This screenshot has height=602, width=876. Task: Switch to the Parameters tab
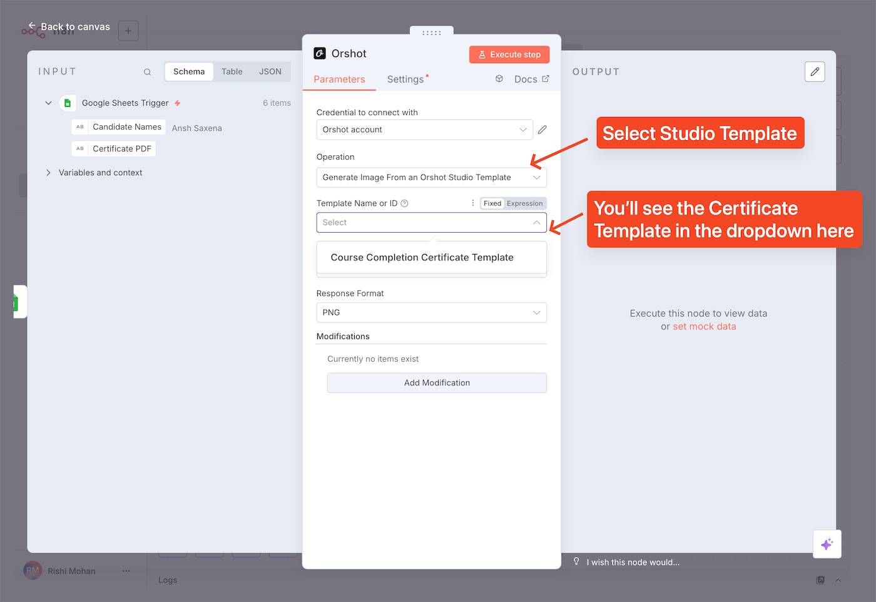point(339,79)
